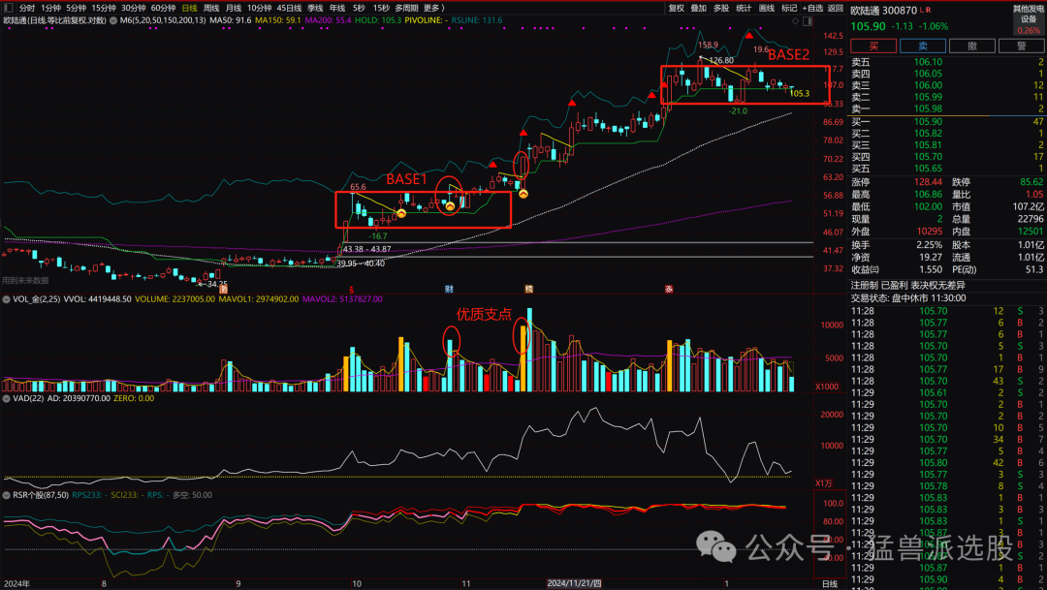This screenshot has height=590, width=1047.
Task: Click stock name 欧陆通 300870
Action: (x=883, y=10)
